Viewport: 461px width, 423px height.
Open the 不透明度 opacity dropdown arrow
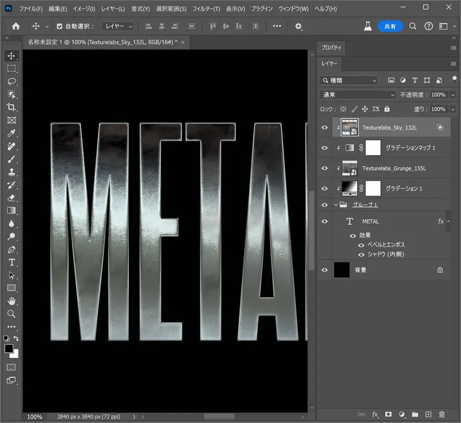coord(453,95)
